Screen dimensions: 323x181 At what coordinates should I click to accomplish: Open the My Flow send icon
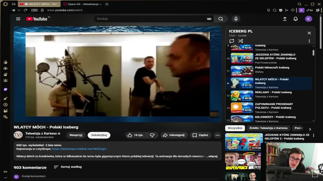tap(287, 10)
